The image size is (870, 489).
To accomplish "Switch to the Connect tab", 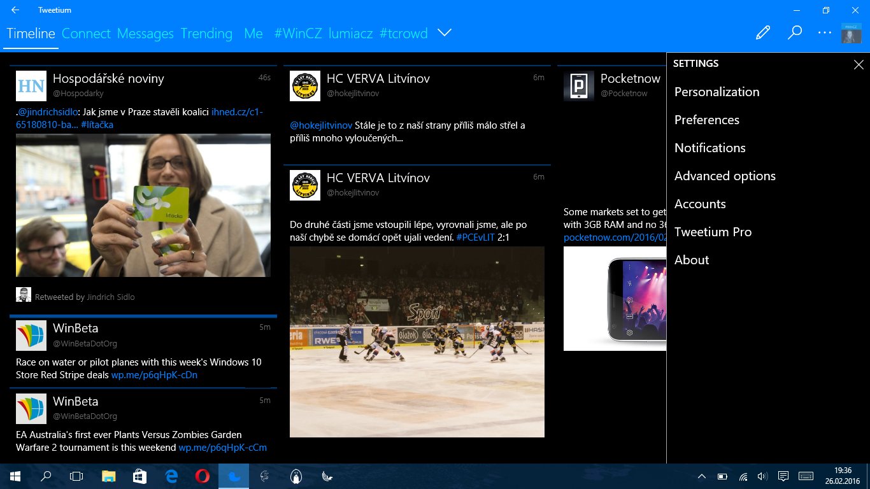I will 86,34.
